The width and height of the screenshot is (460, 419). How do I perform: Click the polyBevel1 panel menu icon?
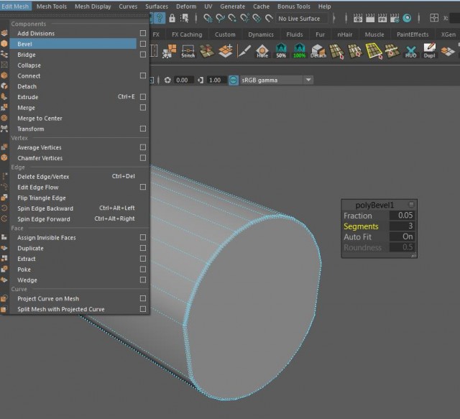click(411, 205)
